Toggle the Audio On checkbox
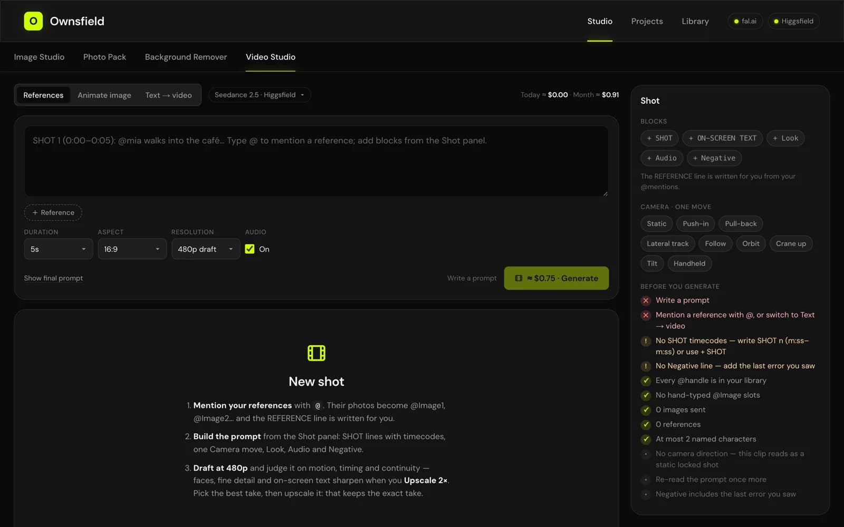Image resolution: width=844 pixels, height=527 pixels. (x=250, y=249)
